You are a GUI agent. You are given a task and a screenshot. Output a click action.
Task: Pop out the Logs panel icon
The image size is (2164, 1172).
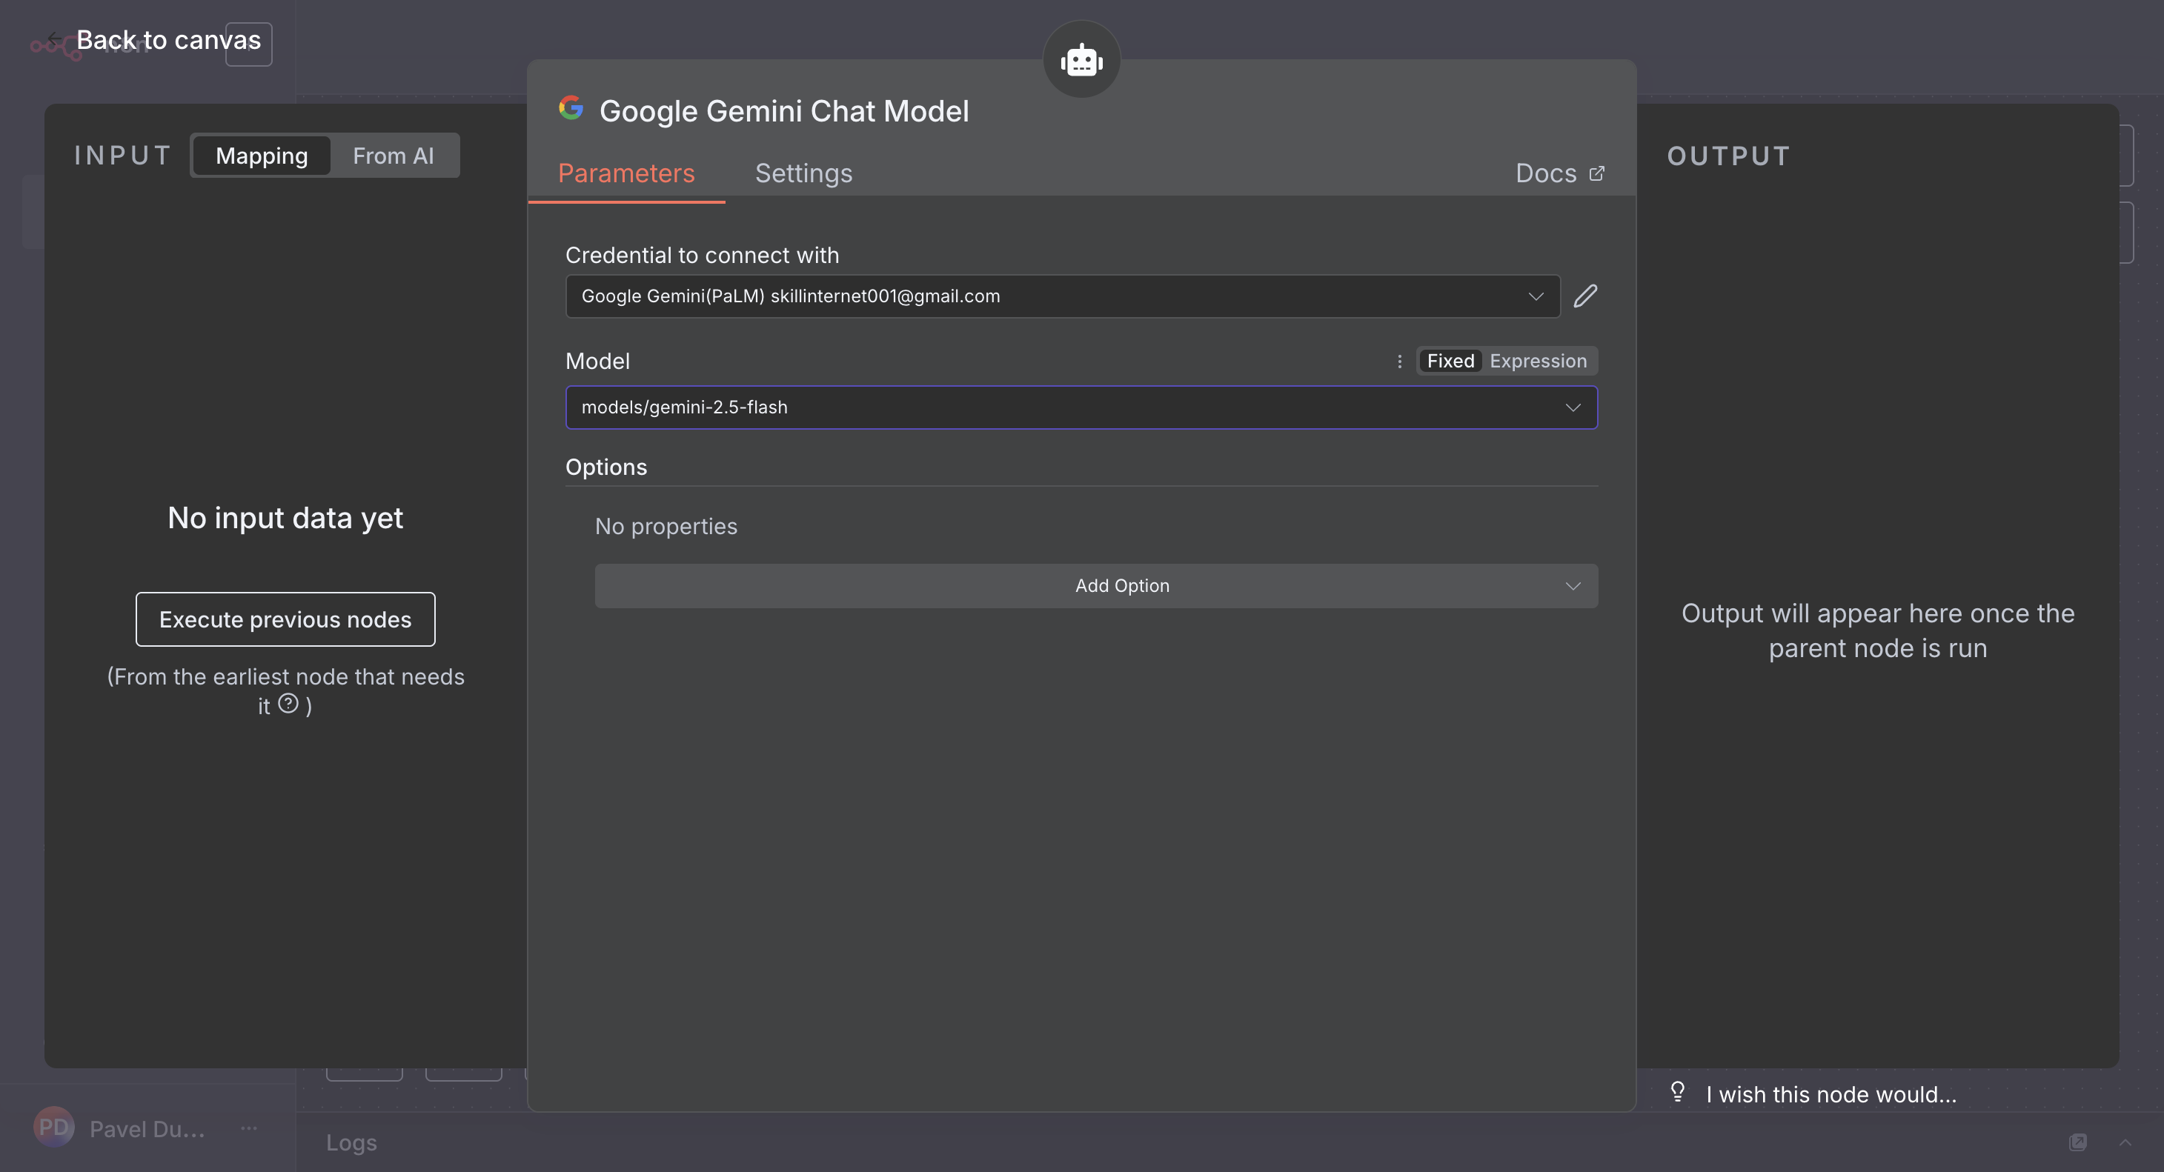point(2077,1142)
